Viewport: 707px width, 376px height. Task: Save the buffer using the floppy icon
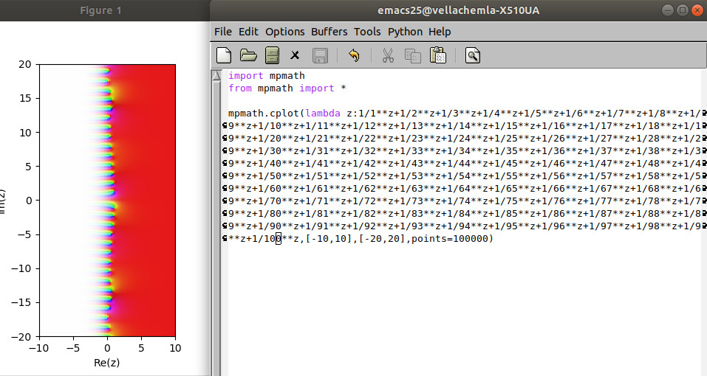tap(320, 55)
